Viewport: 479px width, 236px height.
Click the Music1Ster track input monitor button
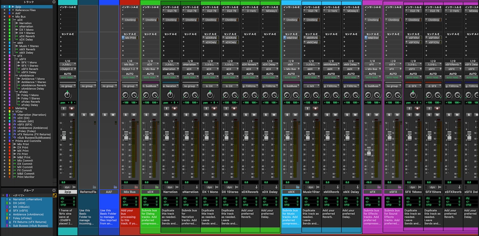pyautogui.click(x=307, y=108)
